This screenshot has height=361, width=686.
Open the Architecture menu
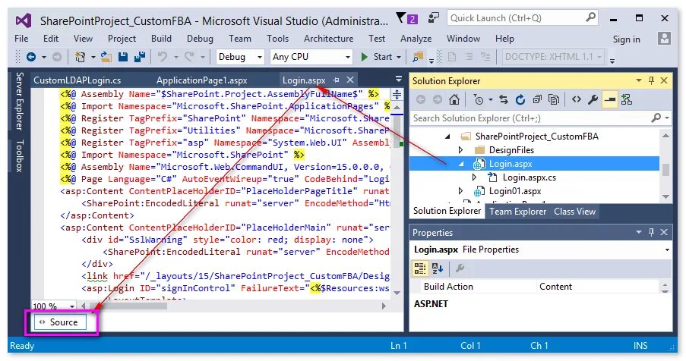pyautogui.click(x=328, y=39)
